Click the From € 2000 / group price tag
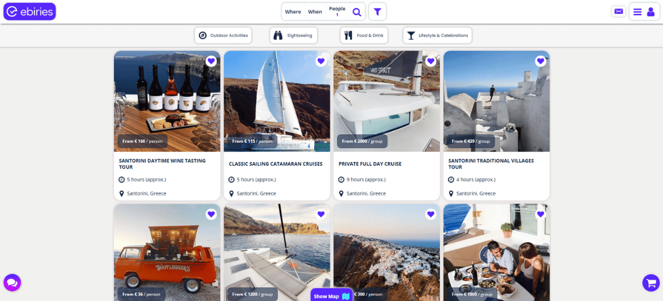 coord(362,141)
